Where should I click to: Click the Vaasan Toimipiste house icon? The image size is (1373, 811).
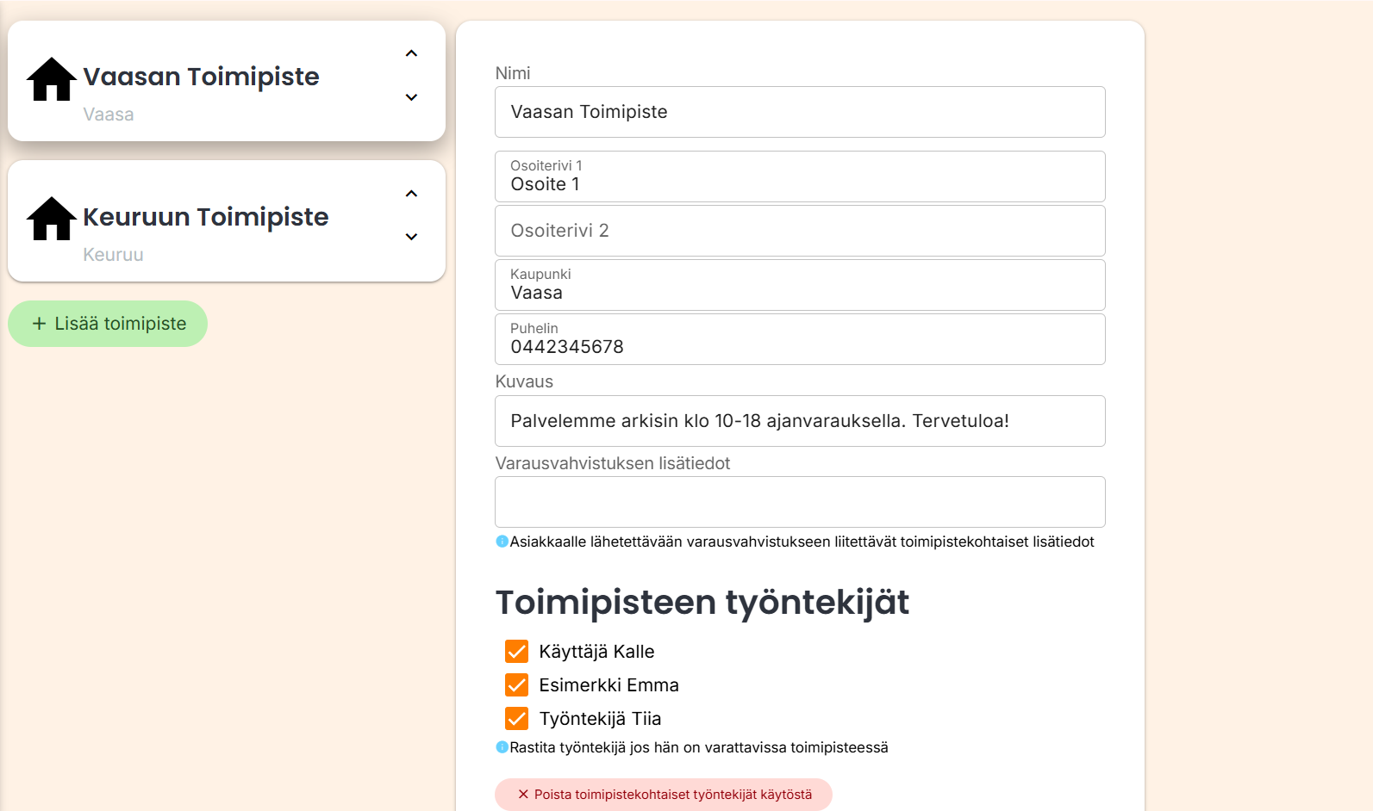point(52,79)
